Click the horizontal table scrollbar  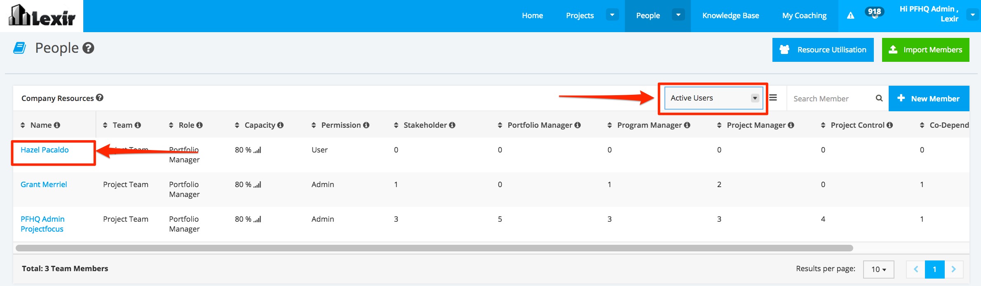pyautogui.click(x=434, y=248)
